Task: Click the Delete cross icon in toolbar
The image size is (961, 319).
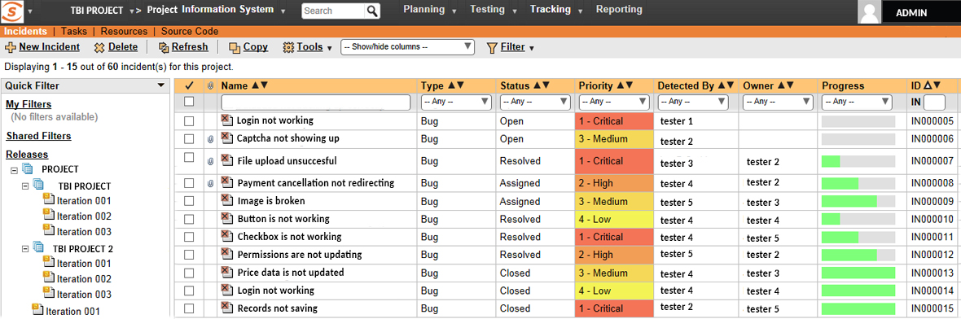Action: (x=99, y=47)
